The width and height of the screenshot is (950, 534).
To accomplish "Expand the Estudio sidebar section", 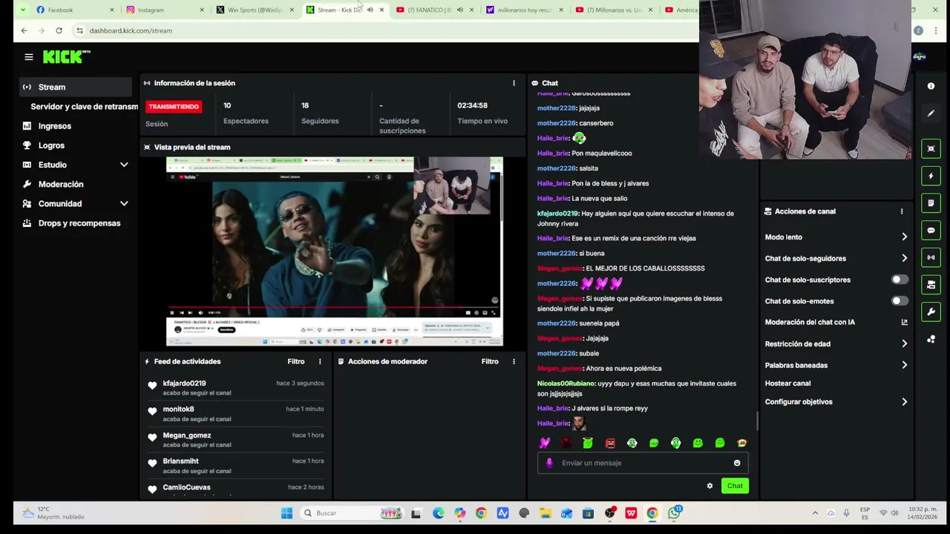I will tap(124, 165).
